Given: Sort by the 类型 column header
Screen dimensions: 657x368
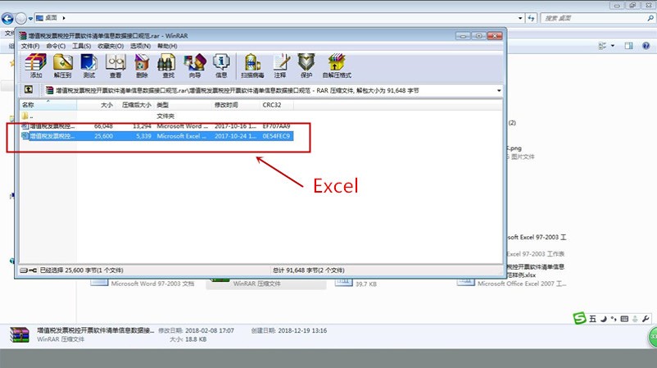Looking at the screenshot, I should point(184,105).
